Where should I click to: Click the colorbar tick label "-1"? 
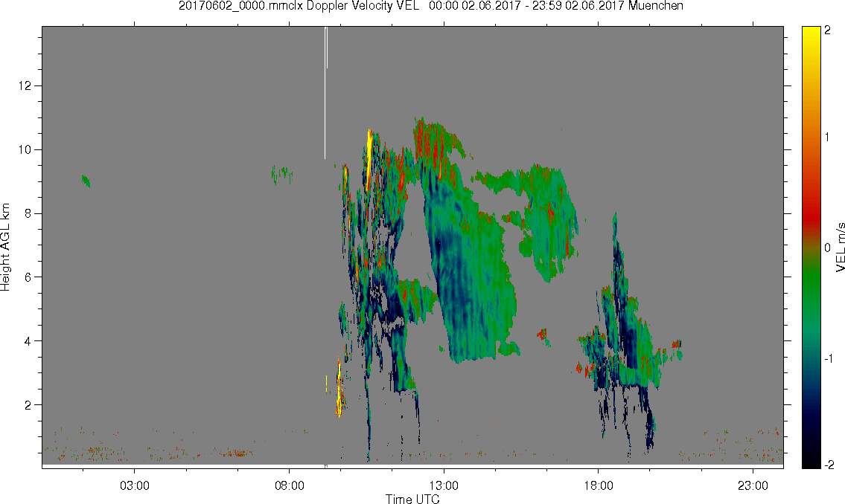(829, 358)
